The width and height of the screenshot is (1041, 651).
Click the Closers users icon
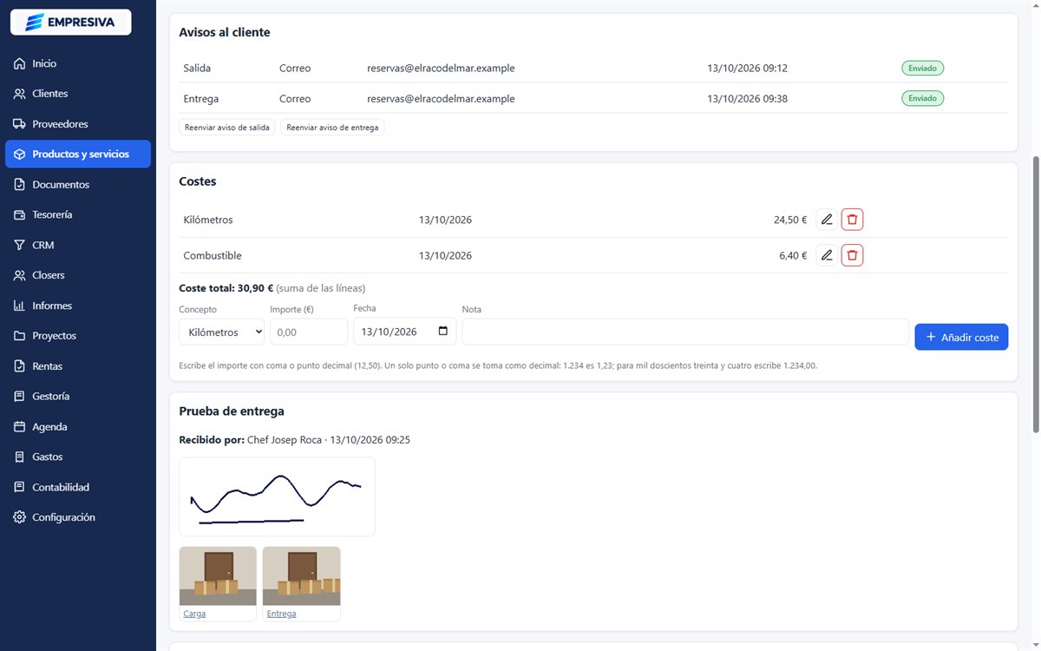19,275
